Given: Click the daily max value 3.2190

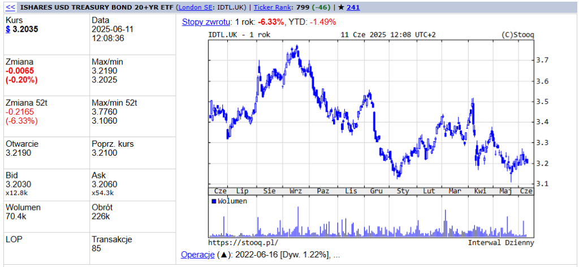Looking at the screenshot, I should pos(105,71).
